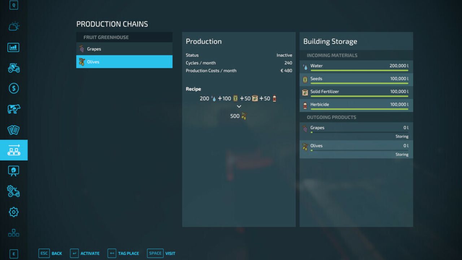Click the Activate production button

84,253
